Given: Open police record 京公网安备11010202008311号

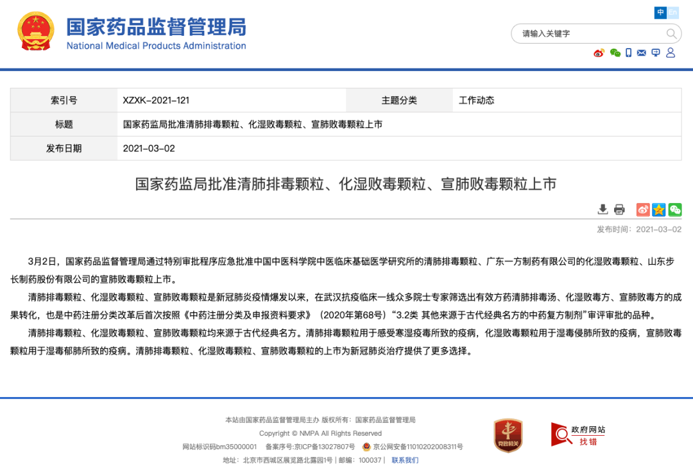Looking at the screenshot, I should 418,447.
